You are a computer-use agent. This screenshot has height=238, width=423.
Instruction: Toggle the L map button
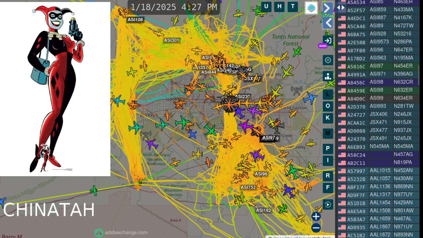(x=328, y=94)
